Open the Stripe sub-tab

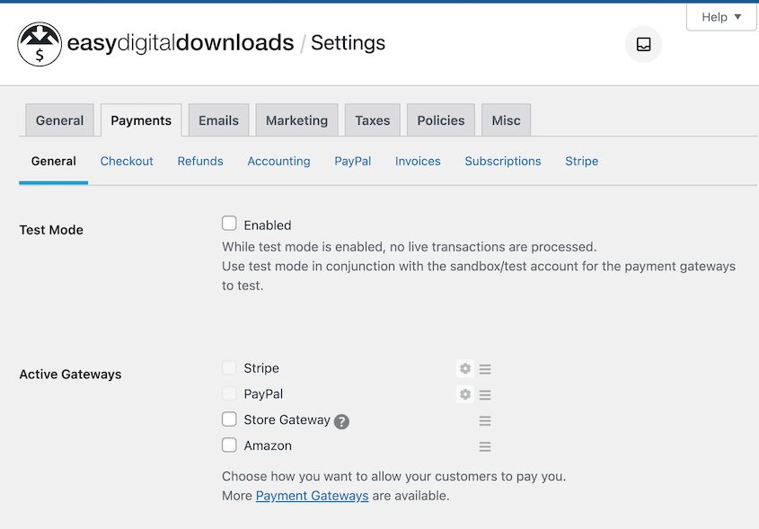pyautogui.click(x=581, y=161)
